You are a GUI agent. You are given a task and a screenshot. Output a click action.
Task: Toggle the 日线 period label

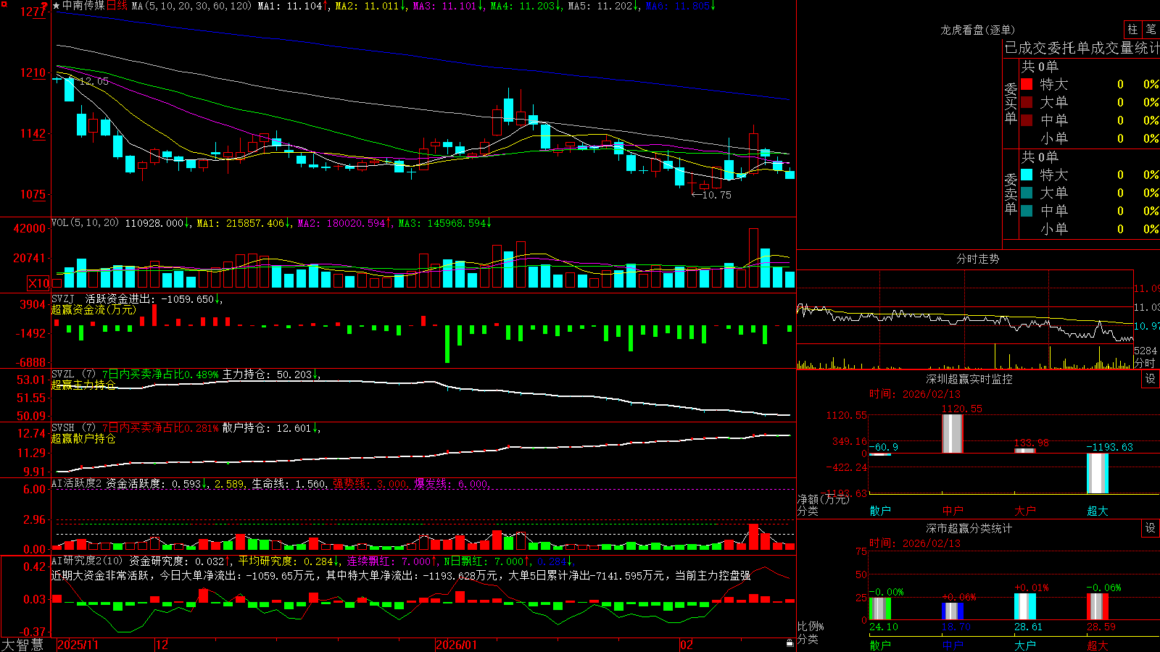[x=117, y=6]
